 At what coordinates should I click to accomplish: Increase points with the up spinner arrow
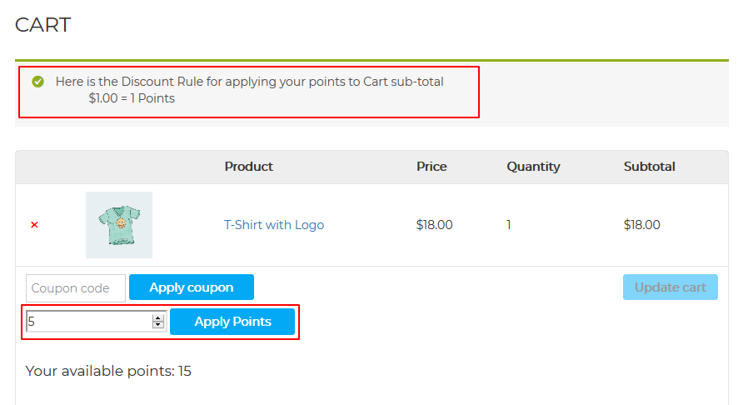[x=158, y=317]
